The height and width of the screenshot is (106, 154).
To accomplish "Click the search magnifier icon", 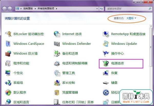I will [150, 9].
